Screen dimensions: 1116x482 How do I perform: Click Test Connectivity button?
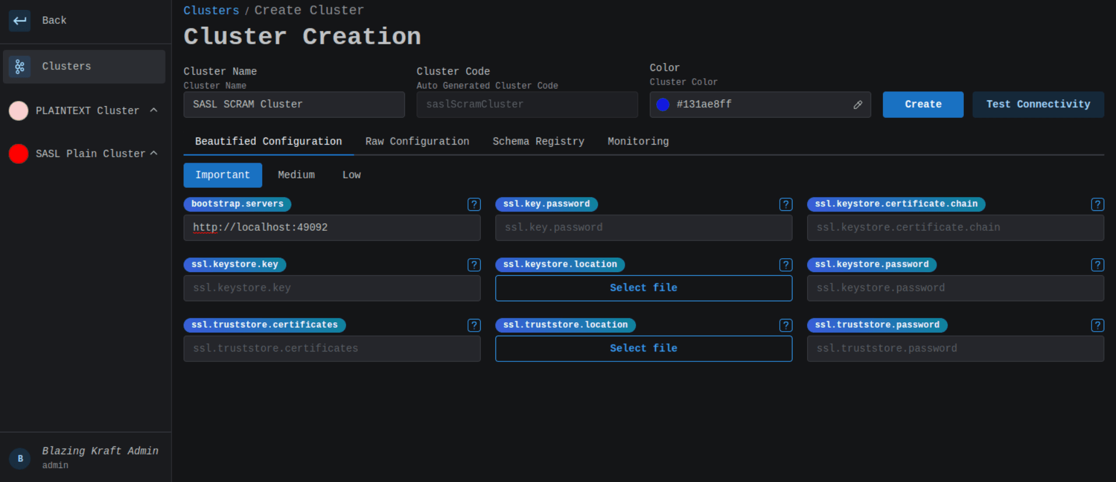pyautogui.click(x=1038, y=104)
